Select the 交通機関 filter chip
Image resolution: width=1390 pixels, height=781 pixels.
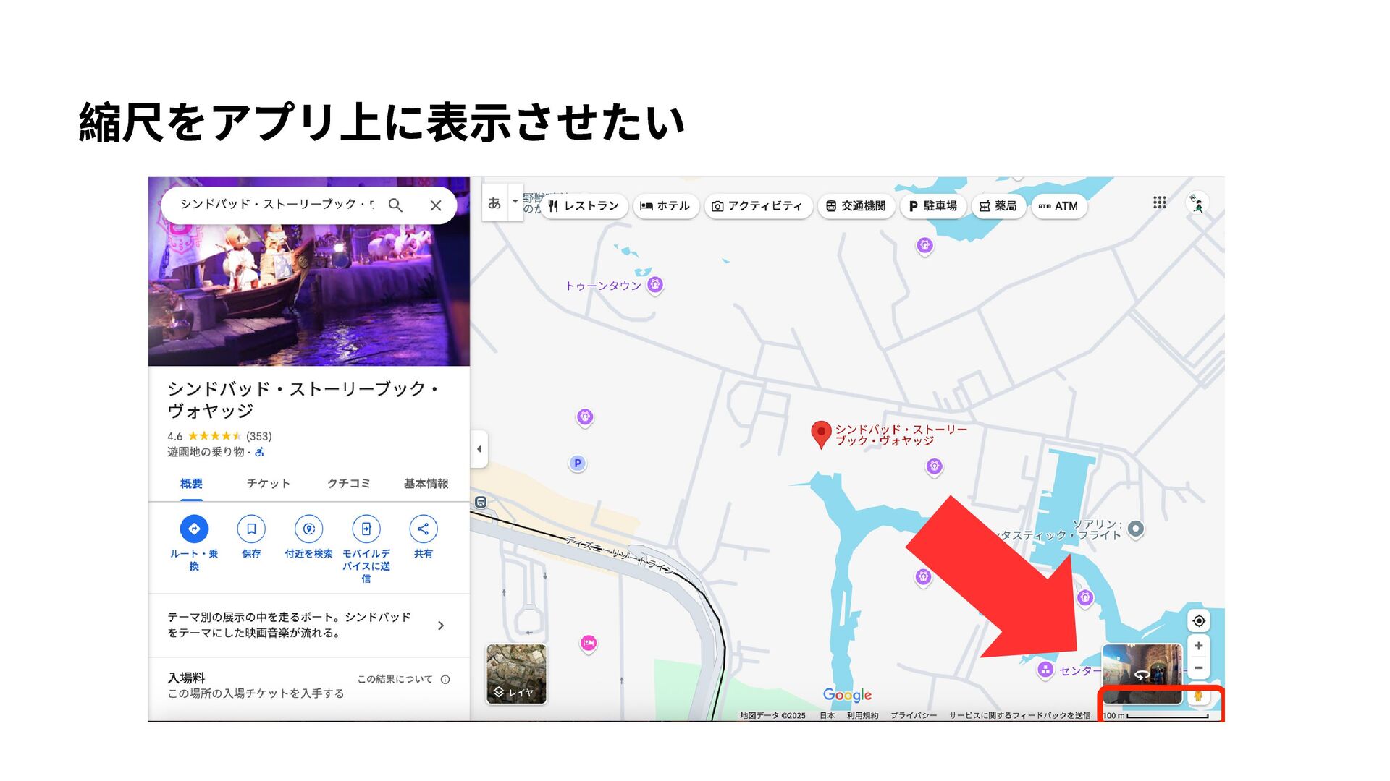(x=856, y=206)
